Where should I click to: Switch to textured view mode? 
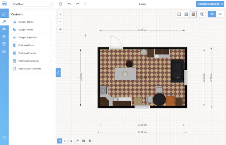[193, 14]
